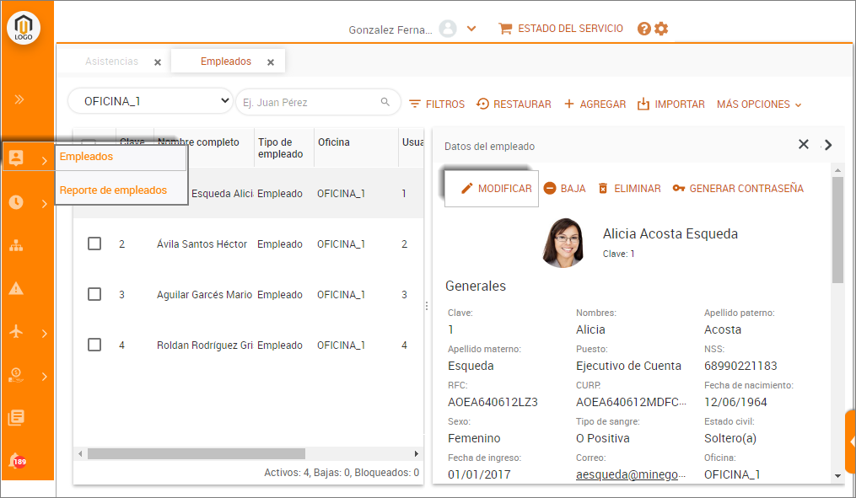Select Reporte de empleados menu entry
The width and height of the screenshot is (856, 498).
[x=113, y=190]
